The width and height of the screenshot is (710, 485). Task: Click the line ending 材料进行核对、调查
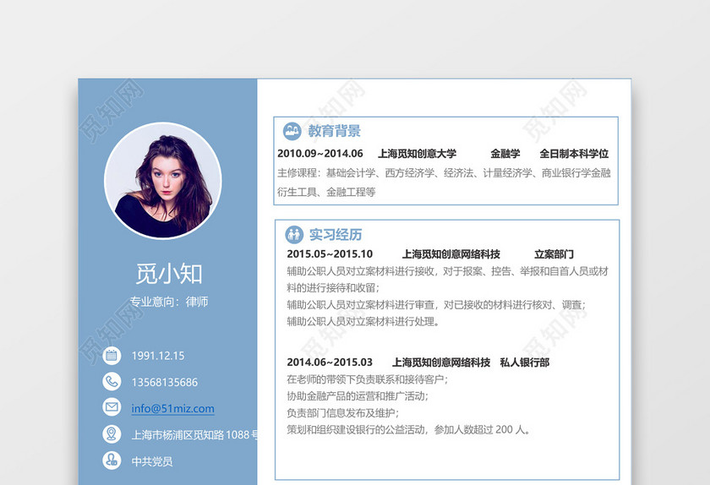(x=436, y=305)
